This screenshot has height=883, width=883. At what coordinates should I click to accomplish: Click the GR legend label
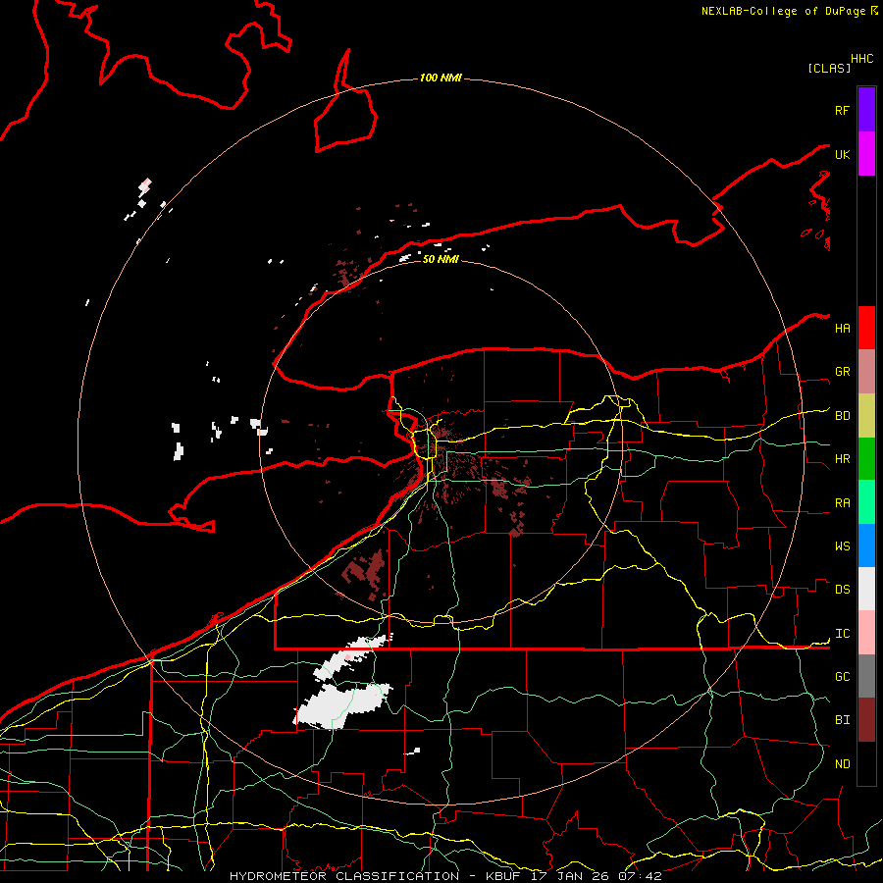[x=843, y=372]
